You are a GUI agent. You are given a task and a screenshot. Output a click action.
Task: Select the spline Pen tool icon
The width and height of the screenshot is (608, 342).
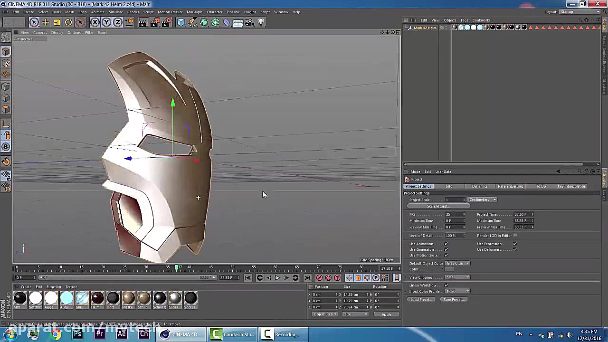[192, 22]
